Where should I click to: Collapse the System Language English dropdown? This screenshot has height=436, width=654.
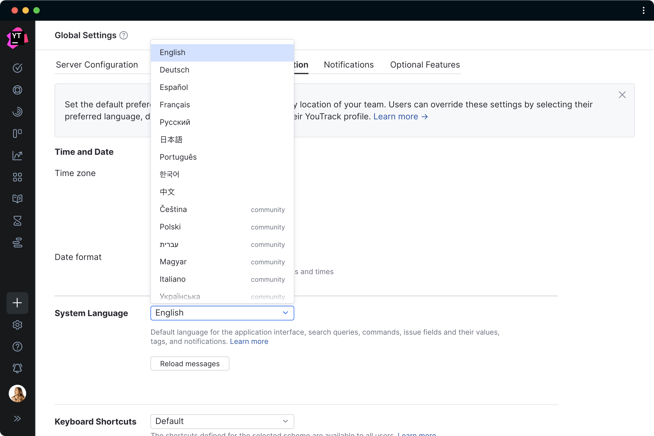222,313
